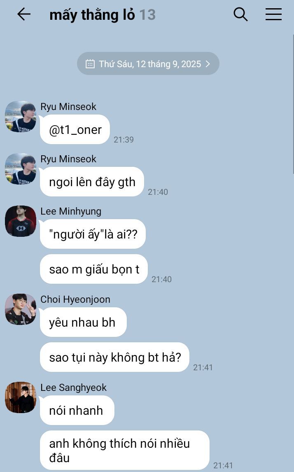Click the calendar icon in date pill
Screen dimensions: 294x472
point(90,64)
